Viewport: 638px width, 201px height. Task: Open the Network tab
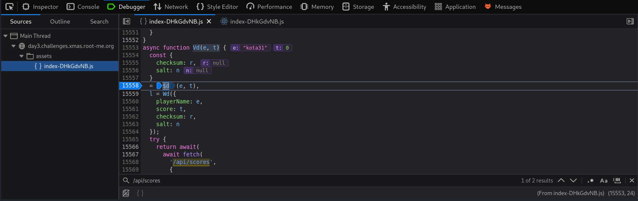tap(171, 7)
